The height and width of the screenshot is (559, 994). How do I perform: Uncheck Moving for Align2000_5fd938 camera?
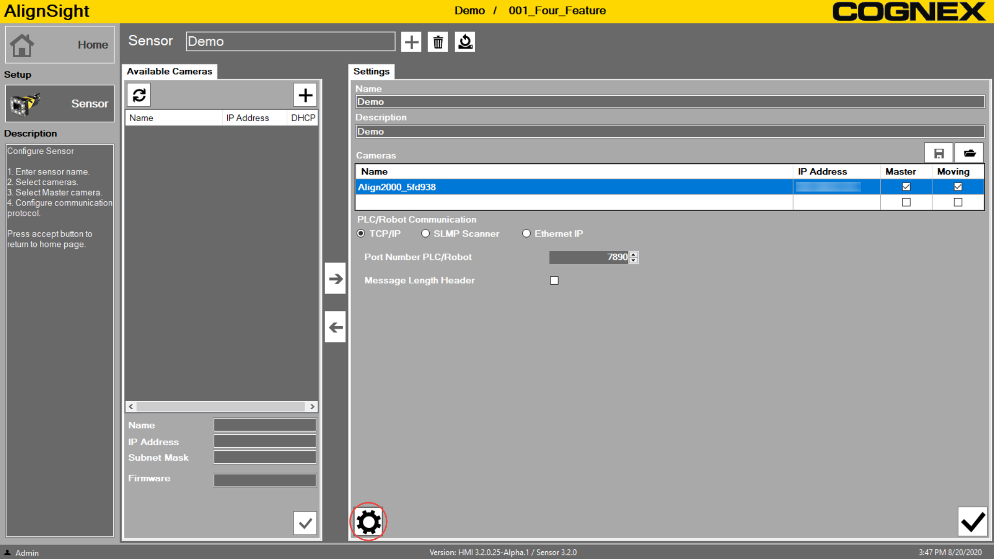click(958, 187)
